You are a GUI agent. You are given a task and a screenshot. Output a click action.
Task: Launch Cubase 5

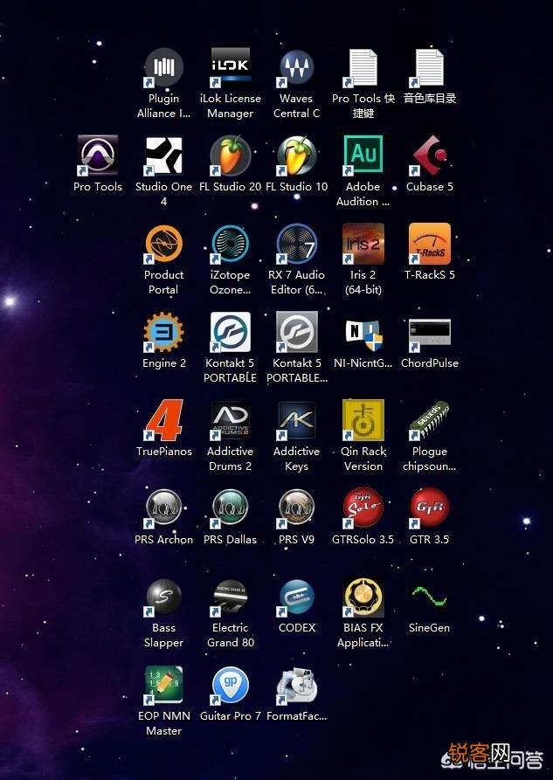430,155
